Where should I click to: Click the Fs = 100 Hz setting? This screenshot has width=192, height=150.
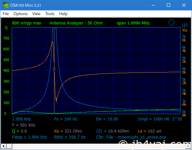click(66, 119)
